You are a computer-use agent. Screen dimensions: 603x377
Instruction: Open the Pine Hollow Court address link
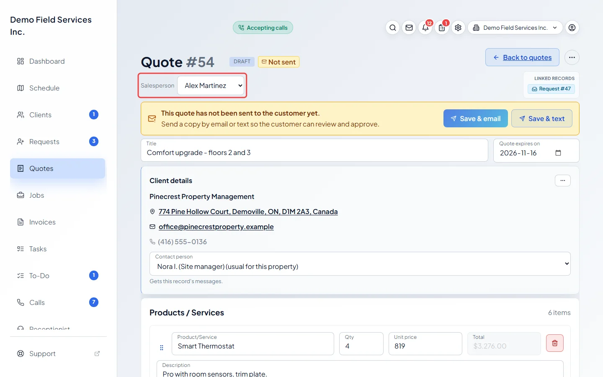coord(248,212)
